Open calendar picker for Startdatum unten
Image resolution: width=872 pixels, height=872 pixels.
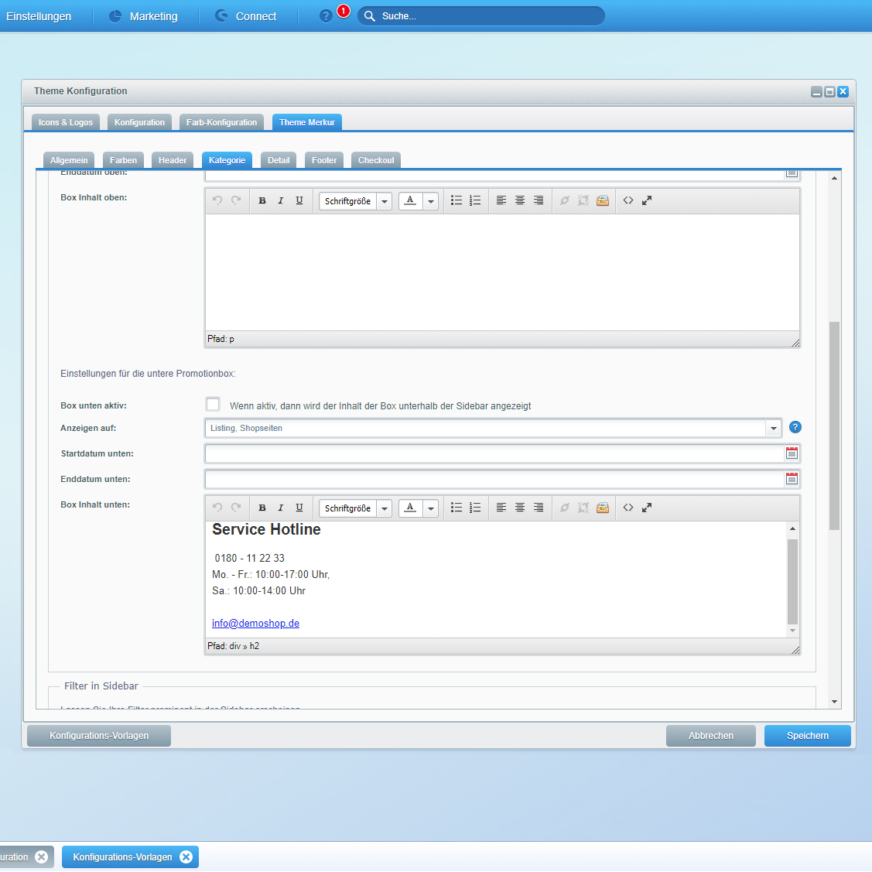(x=792, y=453)
